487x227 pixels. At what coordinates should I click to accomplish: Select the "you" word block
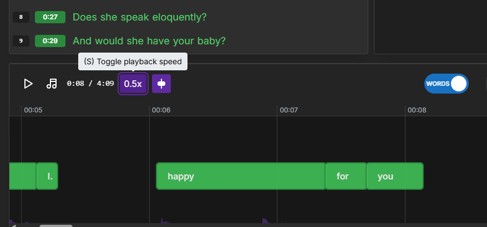coord(395,176)
